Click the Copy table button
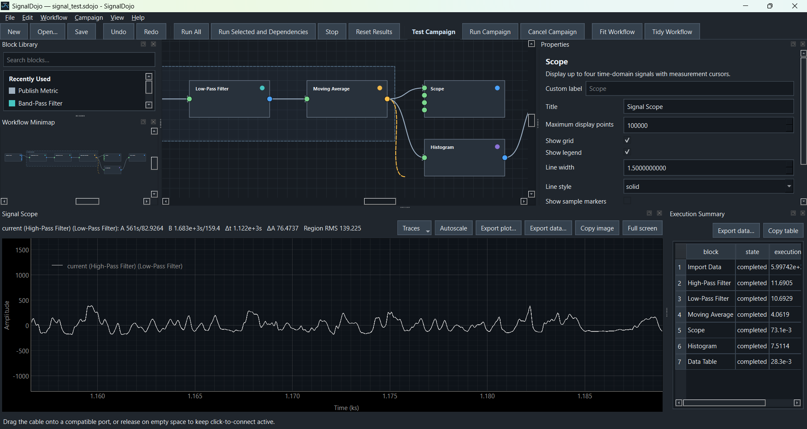The width and height of the screenshot is (807, 429). (783, 231)
